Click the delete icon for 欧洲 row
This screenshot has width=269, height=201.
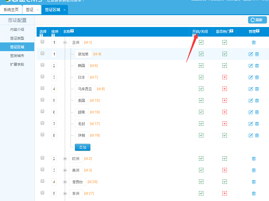pos(254,159)
